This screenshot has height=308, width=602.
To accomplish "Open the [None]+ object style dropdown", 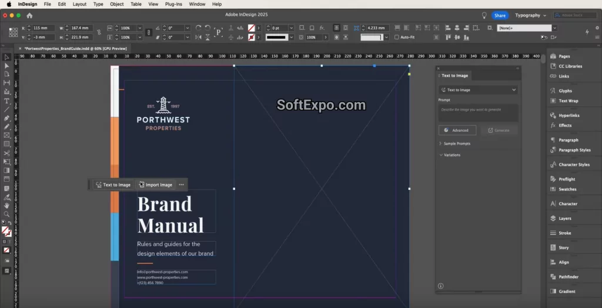I will [x=554, y=28].
